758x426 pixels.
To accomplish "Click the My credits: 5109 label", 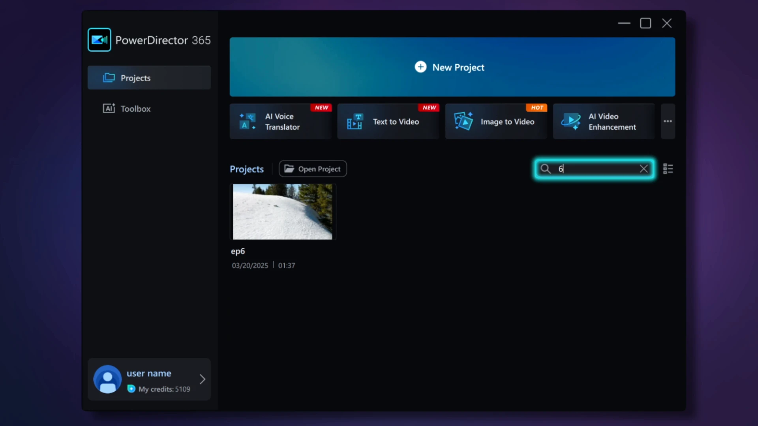I will [x=164, y=389].
